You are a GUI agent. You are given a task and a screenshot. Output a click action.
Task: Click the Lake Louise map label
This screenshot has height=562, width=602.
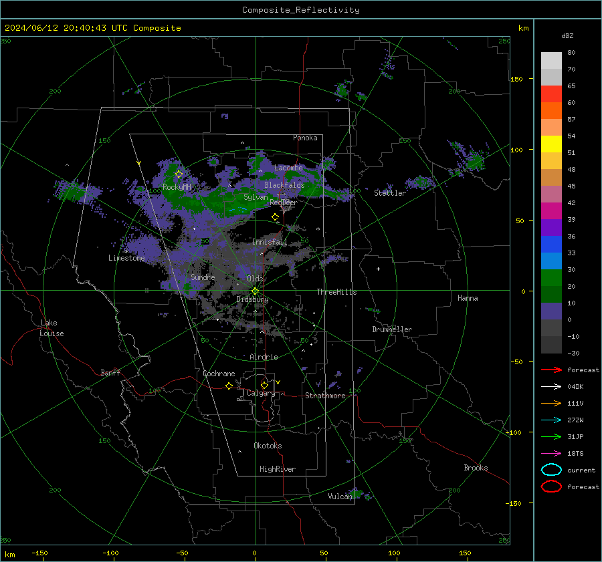tap(52, 328)
